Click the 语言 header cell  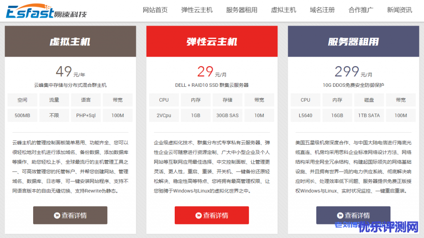(x=86, y=100)
